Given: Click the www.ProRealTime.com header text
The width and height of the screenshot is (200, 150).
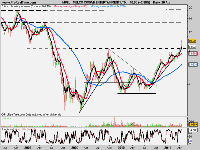Looking at the screenshot, I should pyautogui.click(x=19, y=2).
